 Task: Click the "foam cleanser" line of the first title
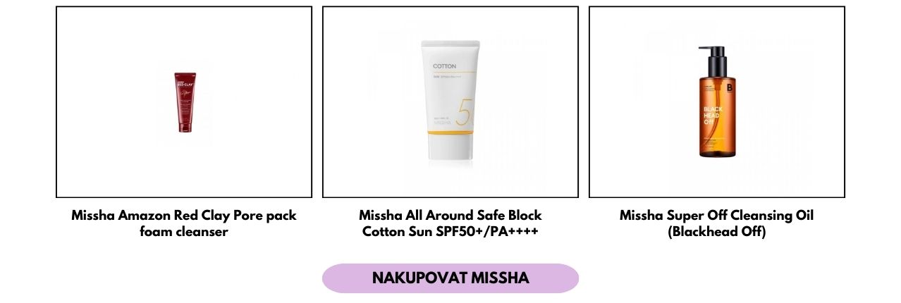click(184, 231)
